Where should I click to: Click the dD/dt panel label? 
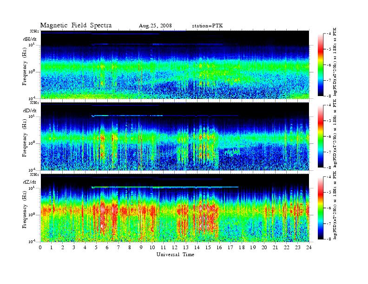[30, 110]
